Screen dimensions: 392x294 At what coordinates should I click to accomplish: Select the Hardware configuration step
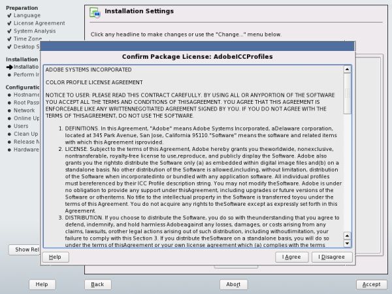pos(27,150)
